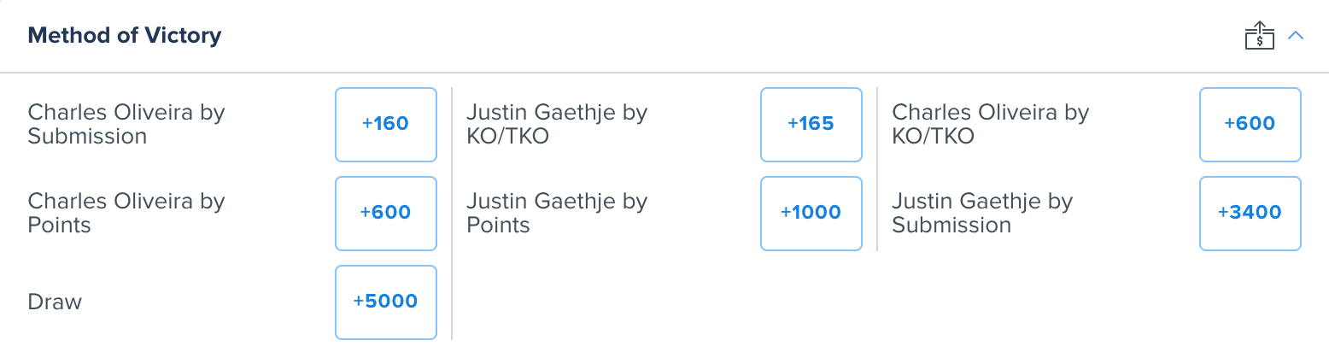This screenshot has height=352, width=1329.
Task: Click divider between Gaethje KO/TKO and Oliveira KO/TKO columns
Action: click(877, 169)
